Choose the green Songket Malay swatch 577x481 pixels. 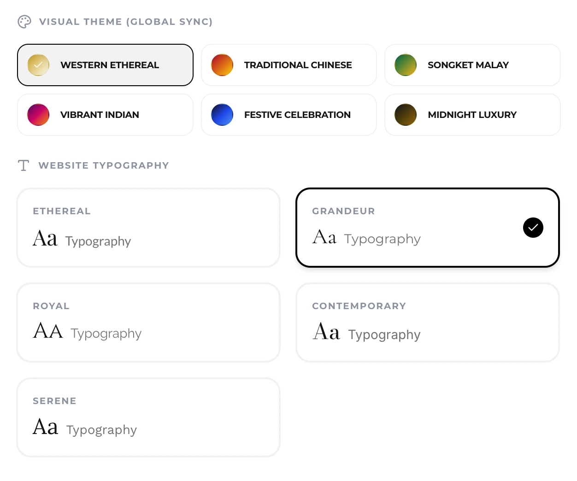tap(406, 65)
